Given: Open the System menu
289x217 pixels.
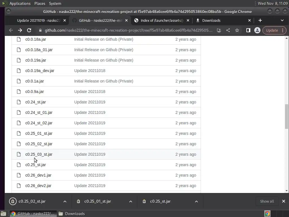Looking at the screenshot, I should 55,3.
